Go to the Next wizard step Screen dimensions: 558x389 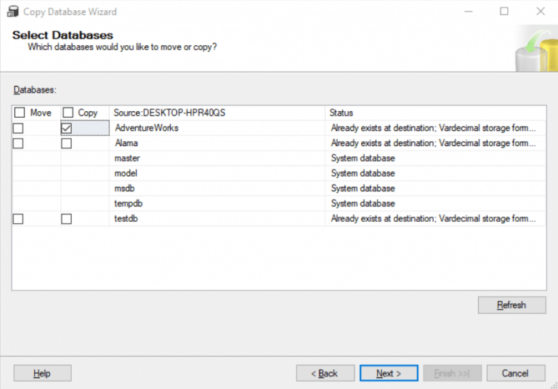389,373
